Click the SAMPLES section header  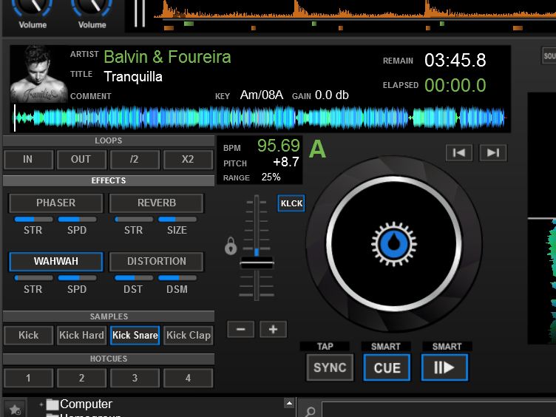click(x=109, y=316)
